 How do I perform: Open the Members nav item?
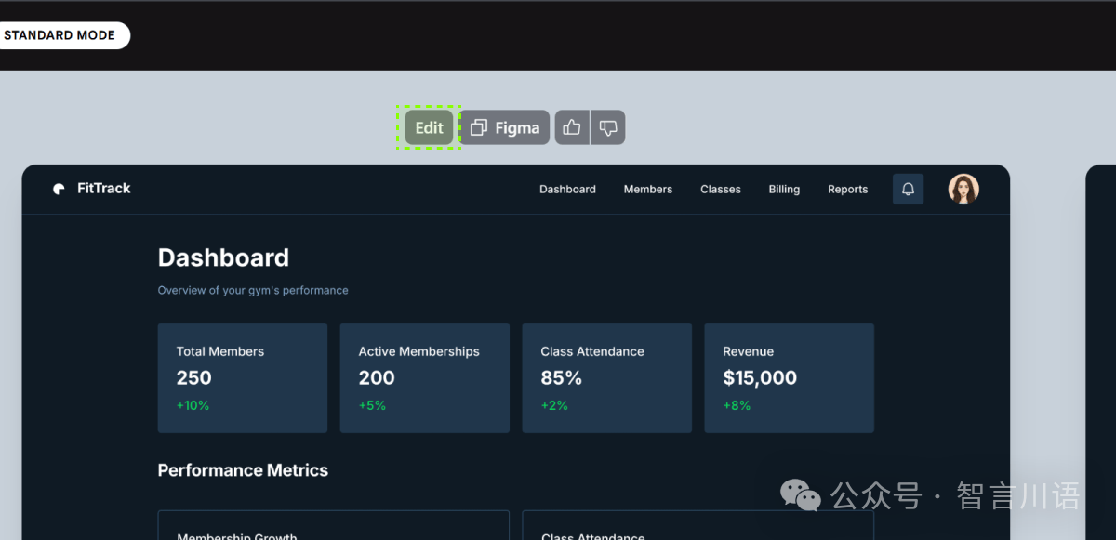point(648,189)
